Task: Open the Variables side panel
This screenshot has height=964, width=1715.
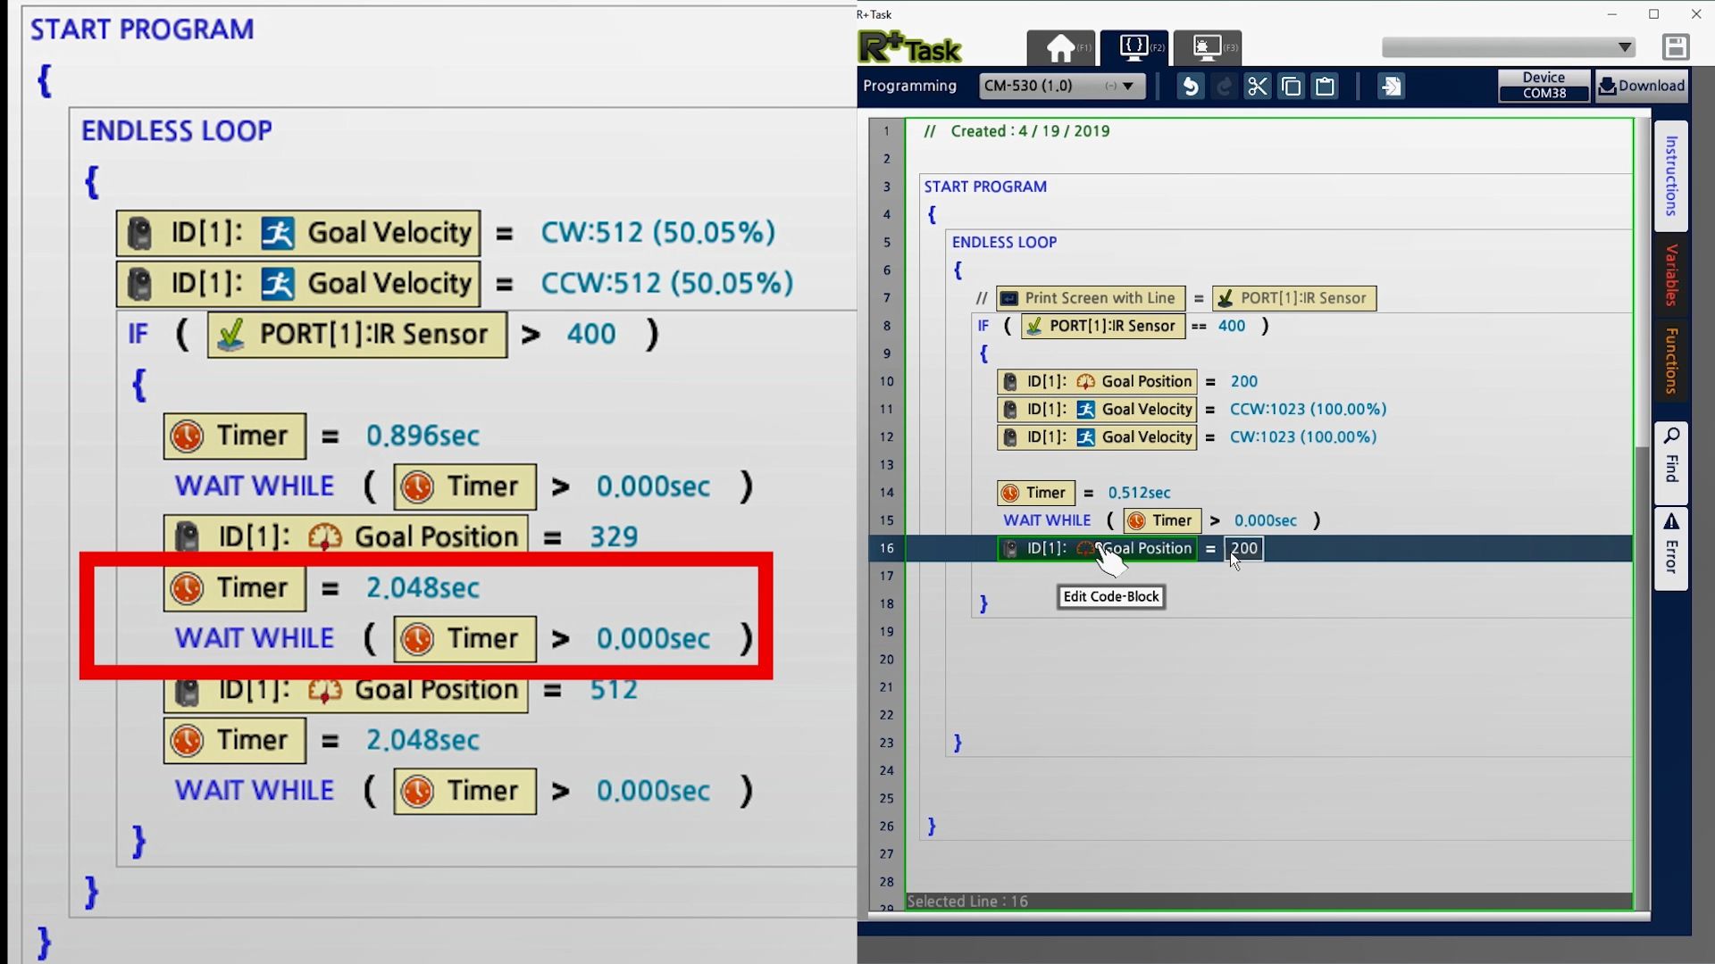Action: tap(1670, 274)
